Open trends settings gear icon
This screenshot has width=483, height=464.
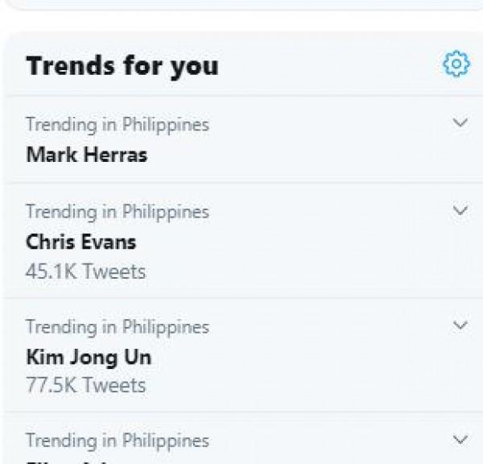(456, 64)
